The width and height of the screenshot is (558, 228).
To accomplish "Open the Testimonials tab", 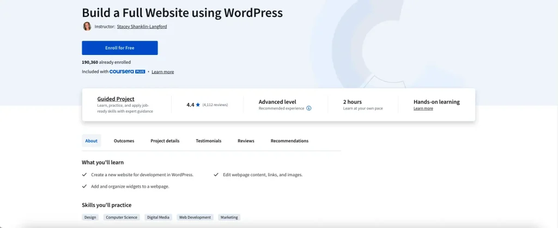I will click(x=209, y=140).
